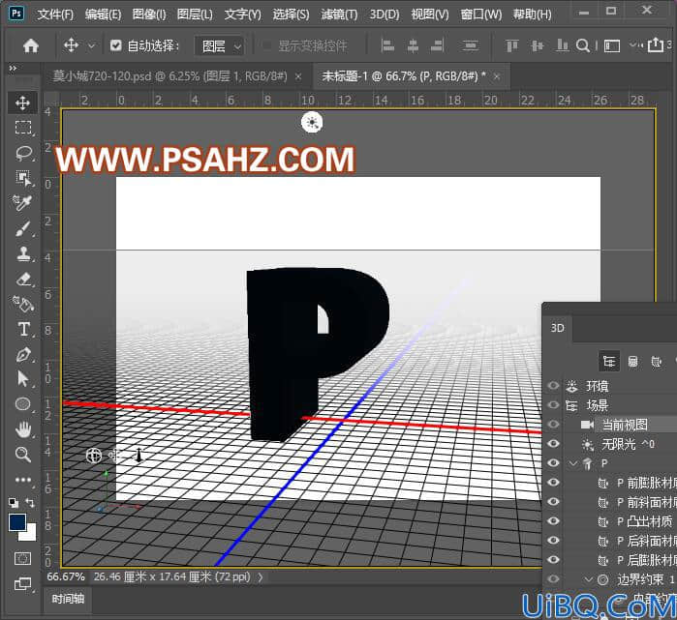Distribute vertically in options bar
The width and height of the screenshot is (677, 620).
pyautogui.click(x=470, y=45)
